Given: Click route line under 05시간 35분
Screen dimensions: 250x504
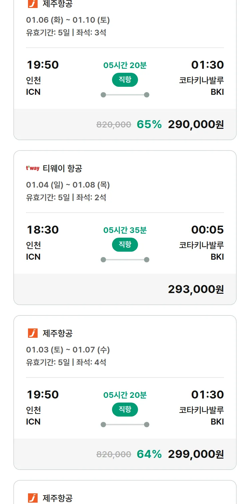Looking at the screenshot, I should coord(125,260).
